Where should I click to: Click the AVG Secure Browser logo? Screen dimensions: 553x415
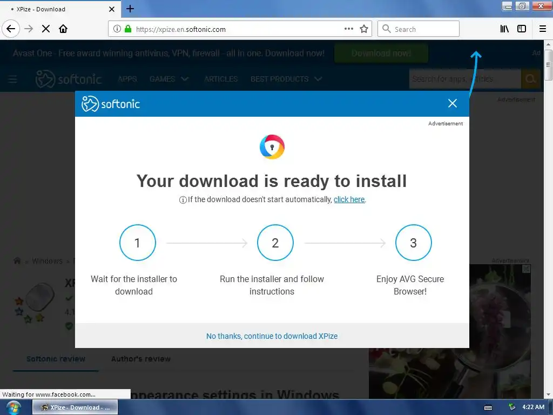click(272, 147)
